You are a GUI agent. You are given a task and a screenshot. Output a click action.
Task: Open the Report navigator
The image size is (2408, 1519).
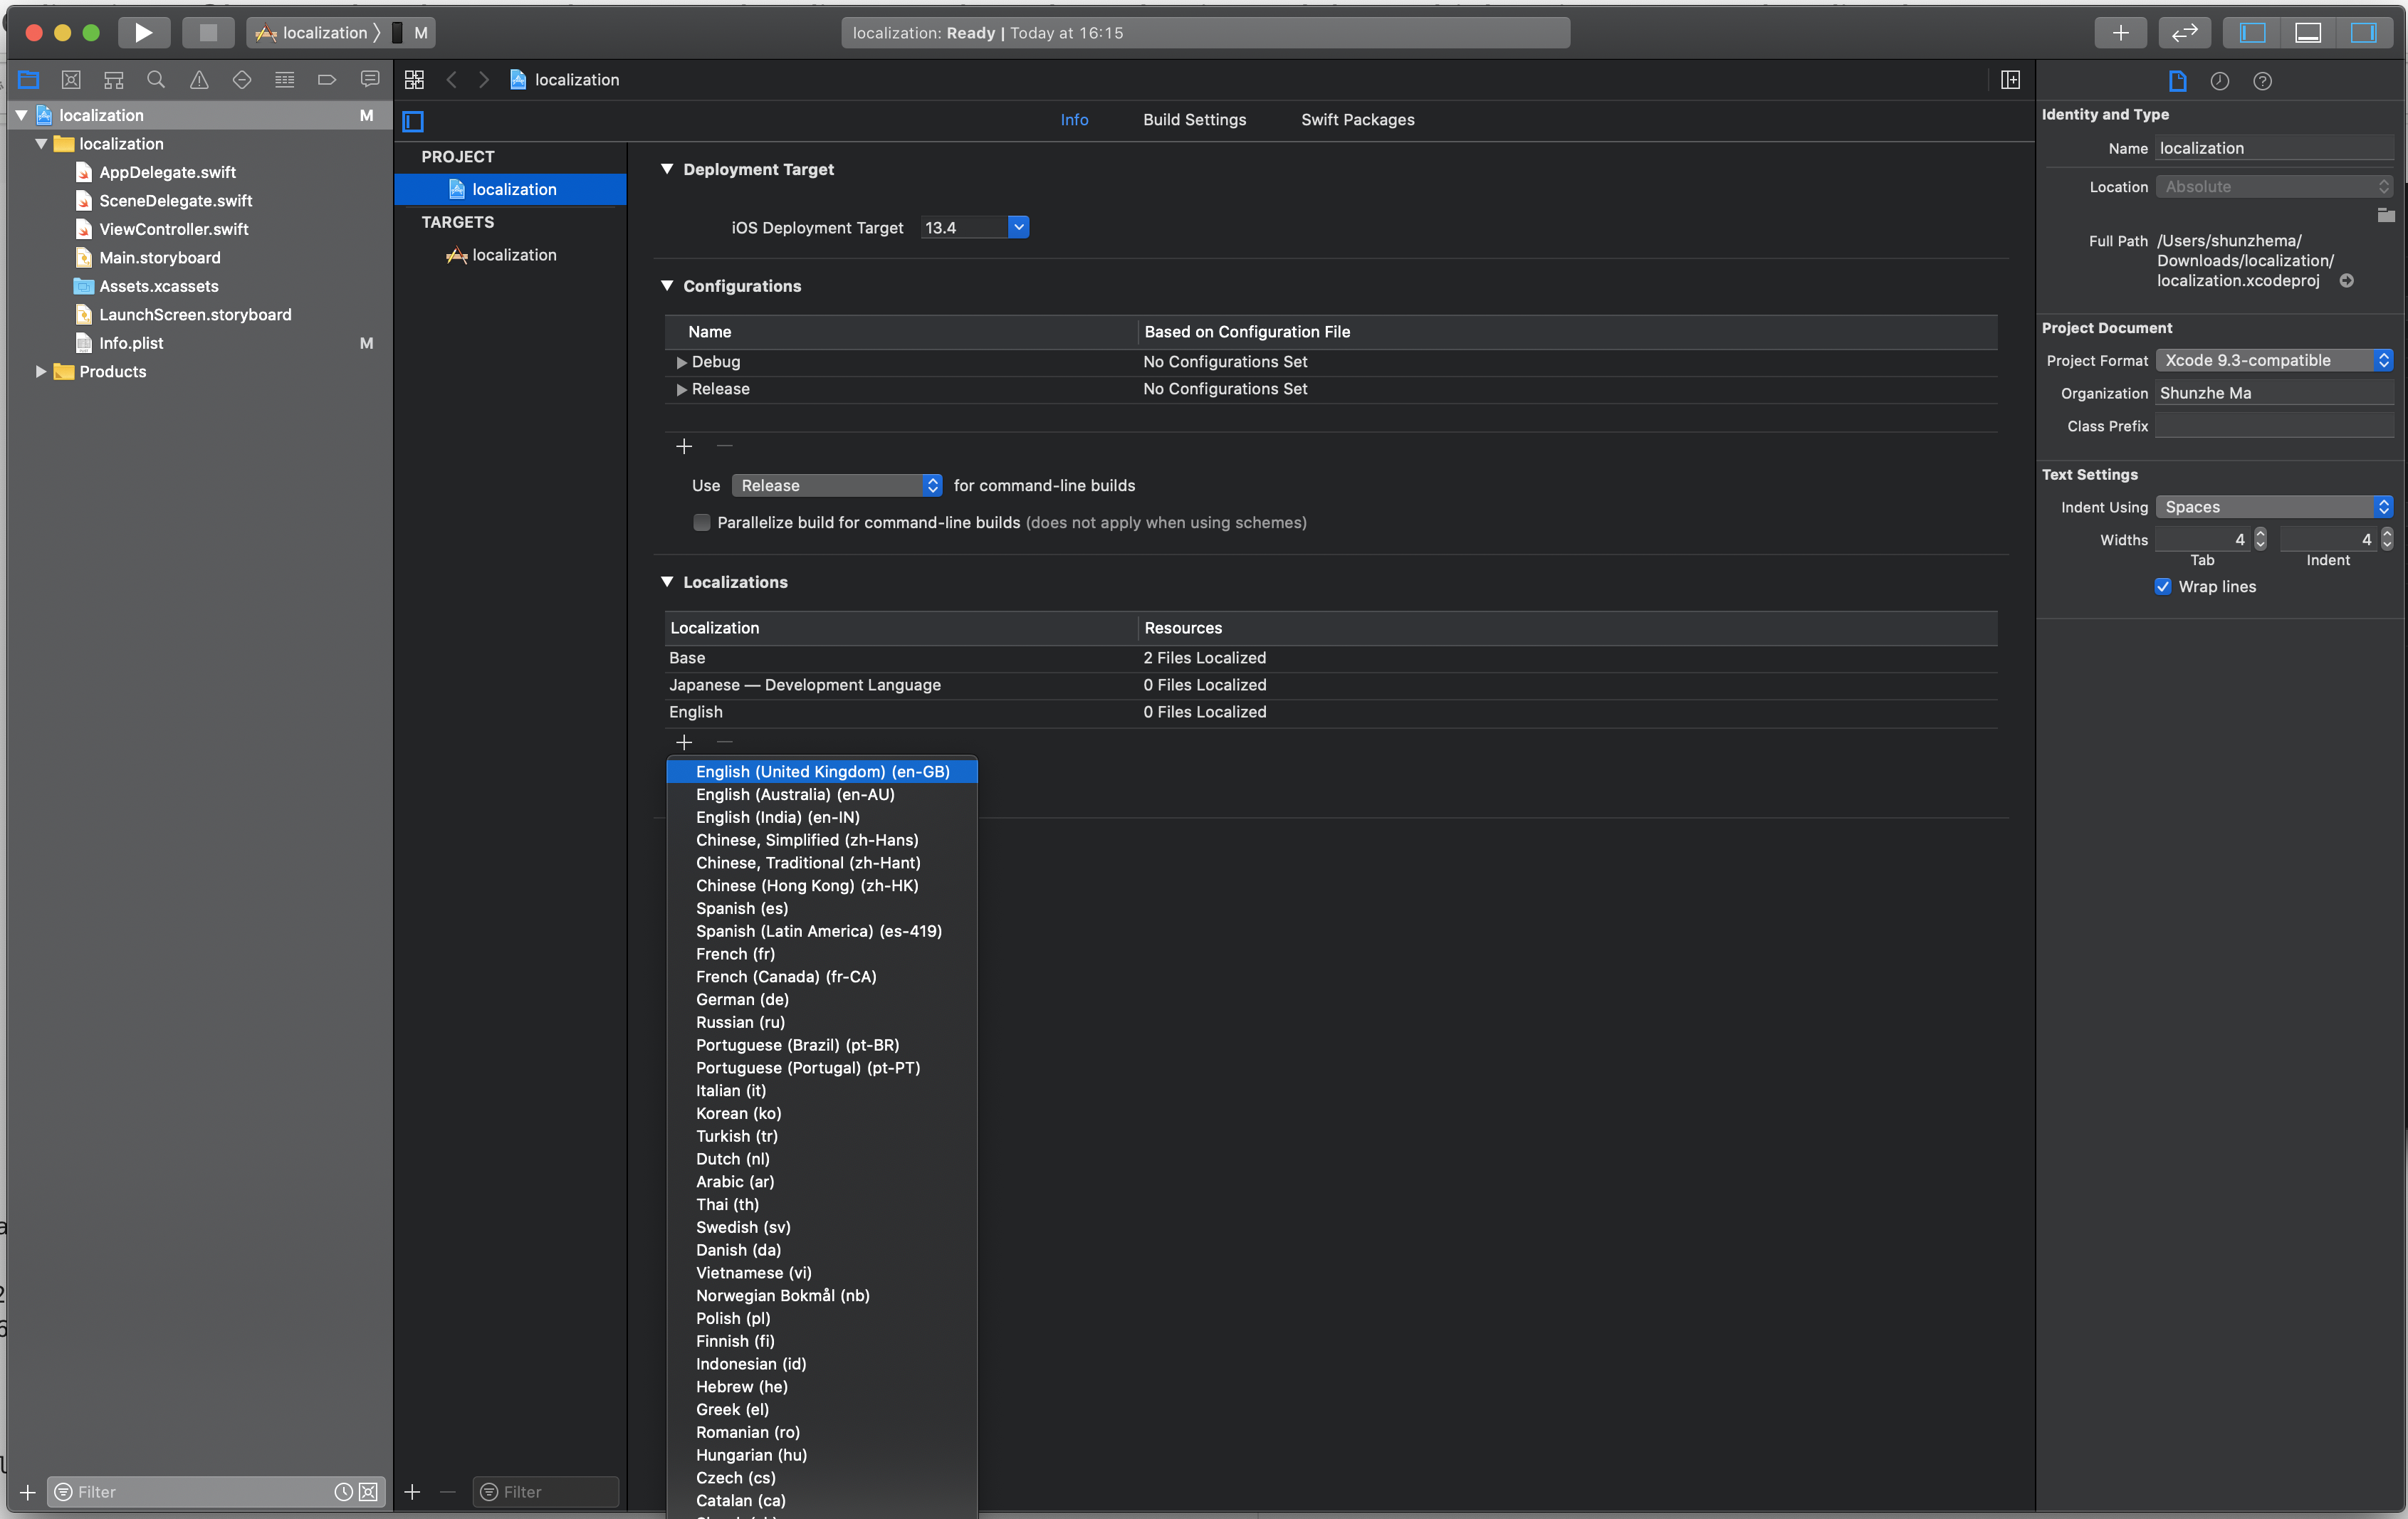(x=370, y=79)
